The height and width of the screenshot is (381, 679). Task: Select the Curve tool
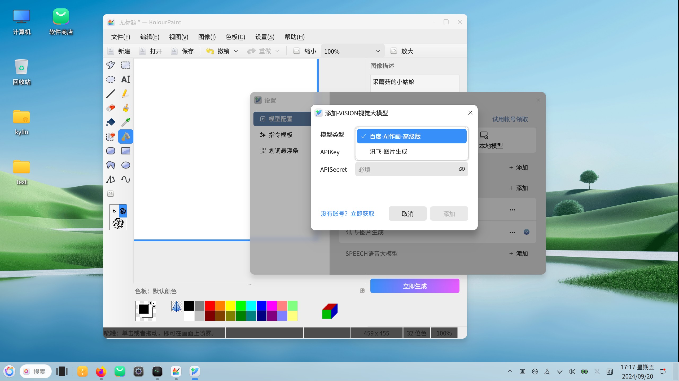point(126,179)
